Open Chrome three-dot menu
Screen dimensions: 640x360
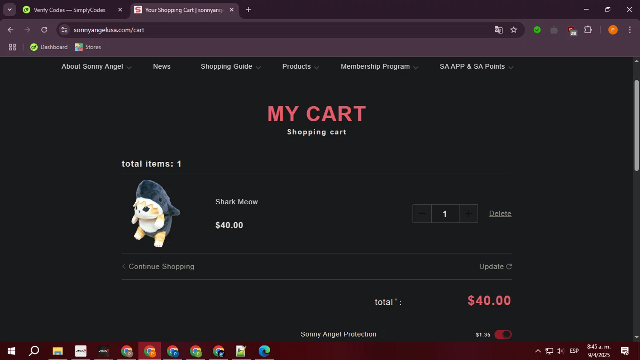pos(630,30)
